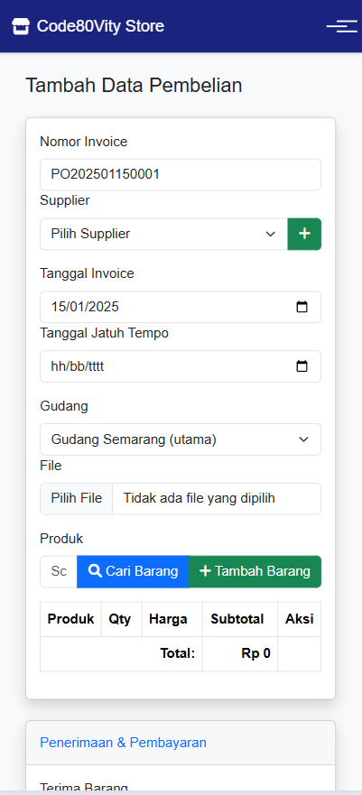Image resolution: width=362 pixels, height=795 pixels.
Task: Click the plus icon on Tambah Barang
Action: click(205, 571)
